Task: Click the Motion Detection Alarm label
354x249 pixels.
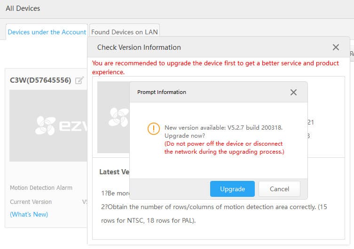Action: 41,187
